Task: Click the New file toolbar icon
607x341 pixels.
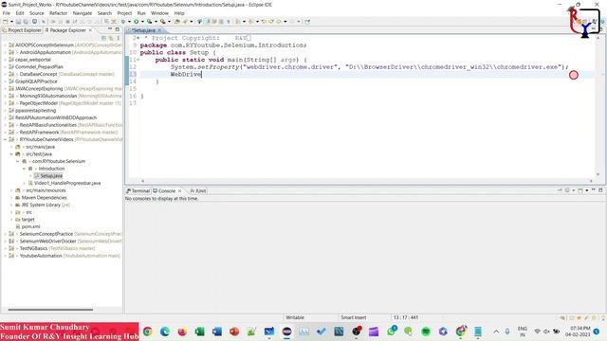Action: 6,22
